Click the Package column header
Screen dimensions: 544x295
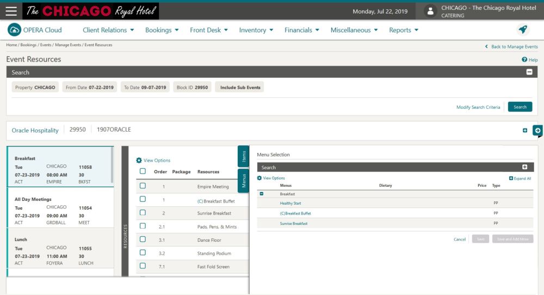[x=181, y=172]
